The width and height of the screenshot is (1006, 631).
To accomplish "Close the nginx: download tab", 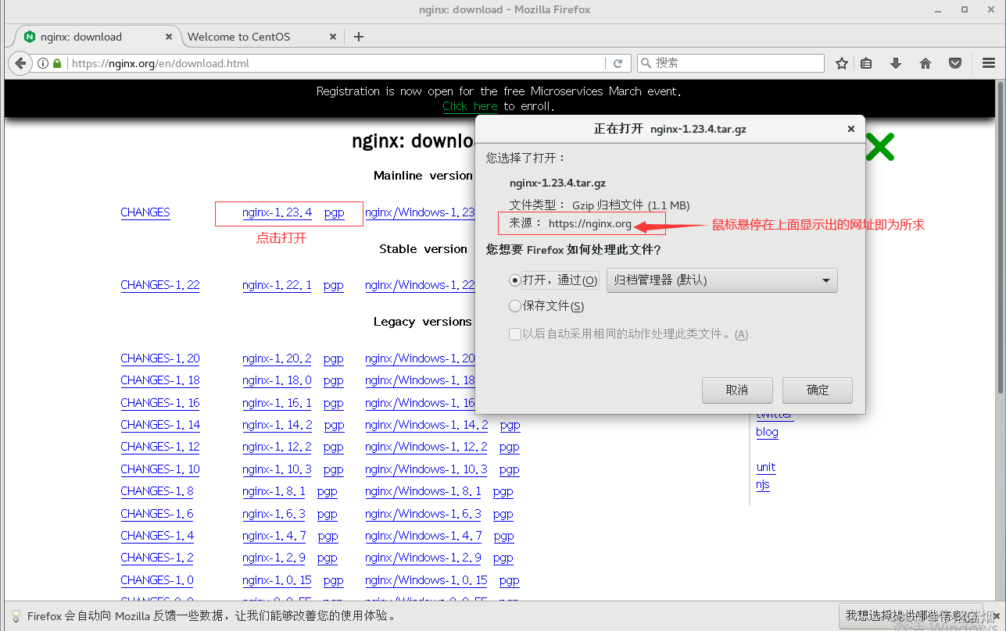I will 169,37.
